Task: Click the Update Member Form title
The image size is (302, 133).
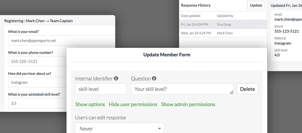Action: pos(167,55)
